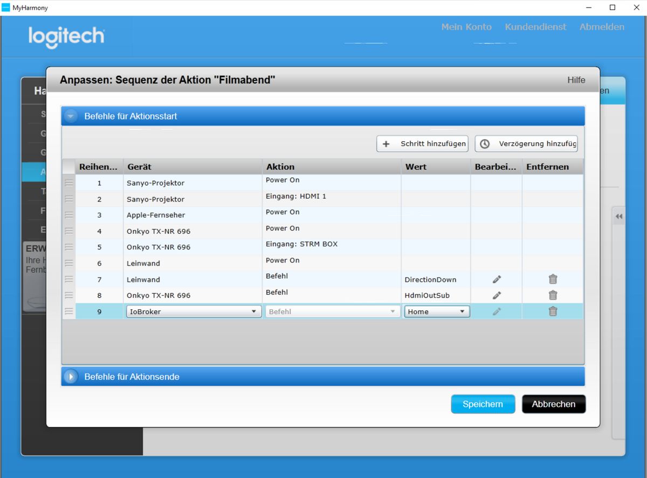Click the Wert column header
The image size is (647, 478).
click(x=436, y=167)
